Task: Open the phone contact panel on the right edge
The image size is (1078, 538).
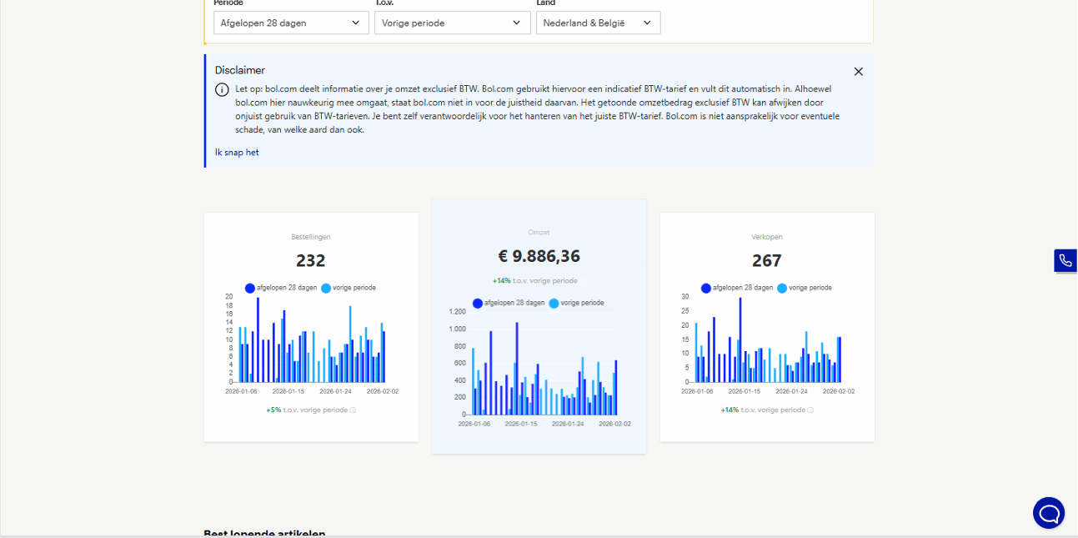Action: pos(1065,261)
